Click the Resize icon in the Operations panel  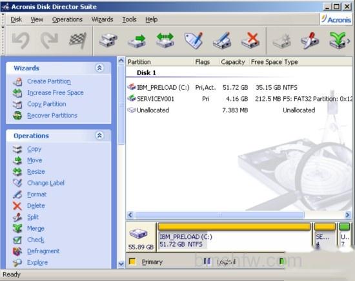coord(17,172)
